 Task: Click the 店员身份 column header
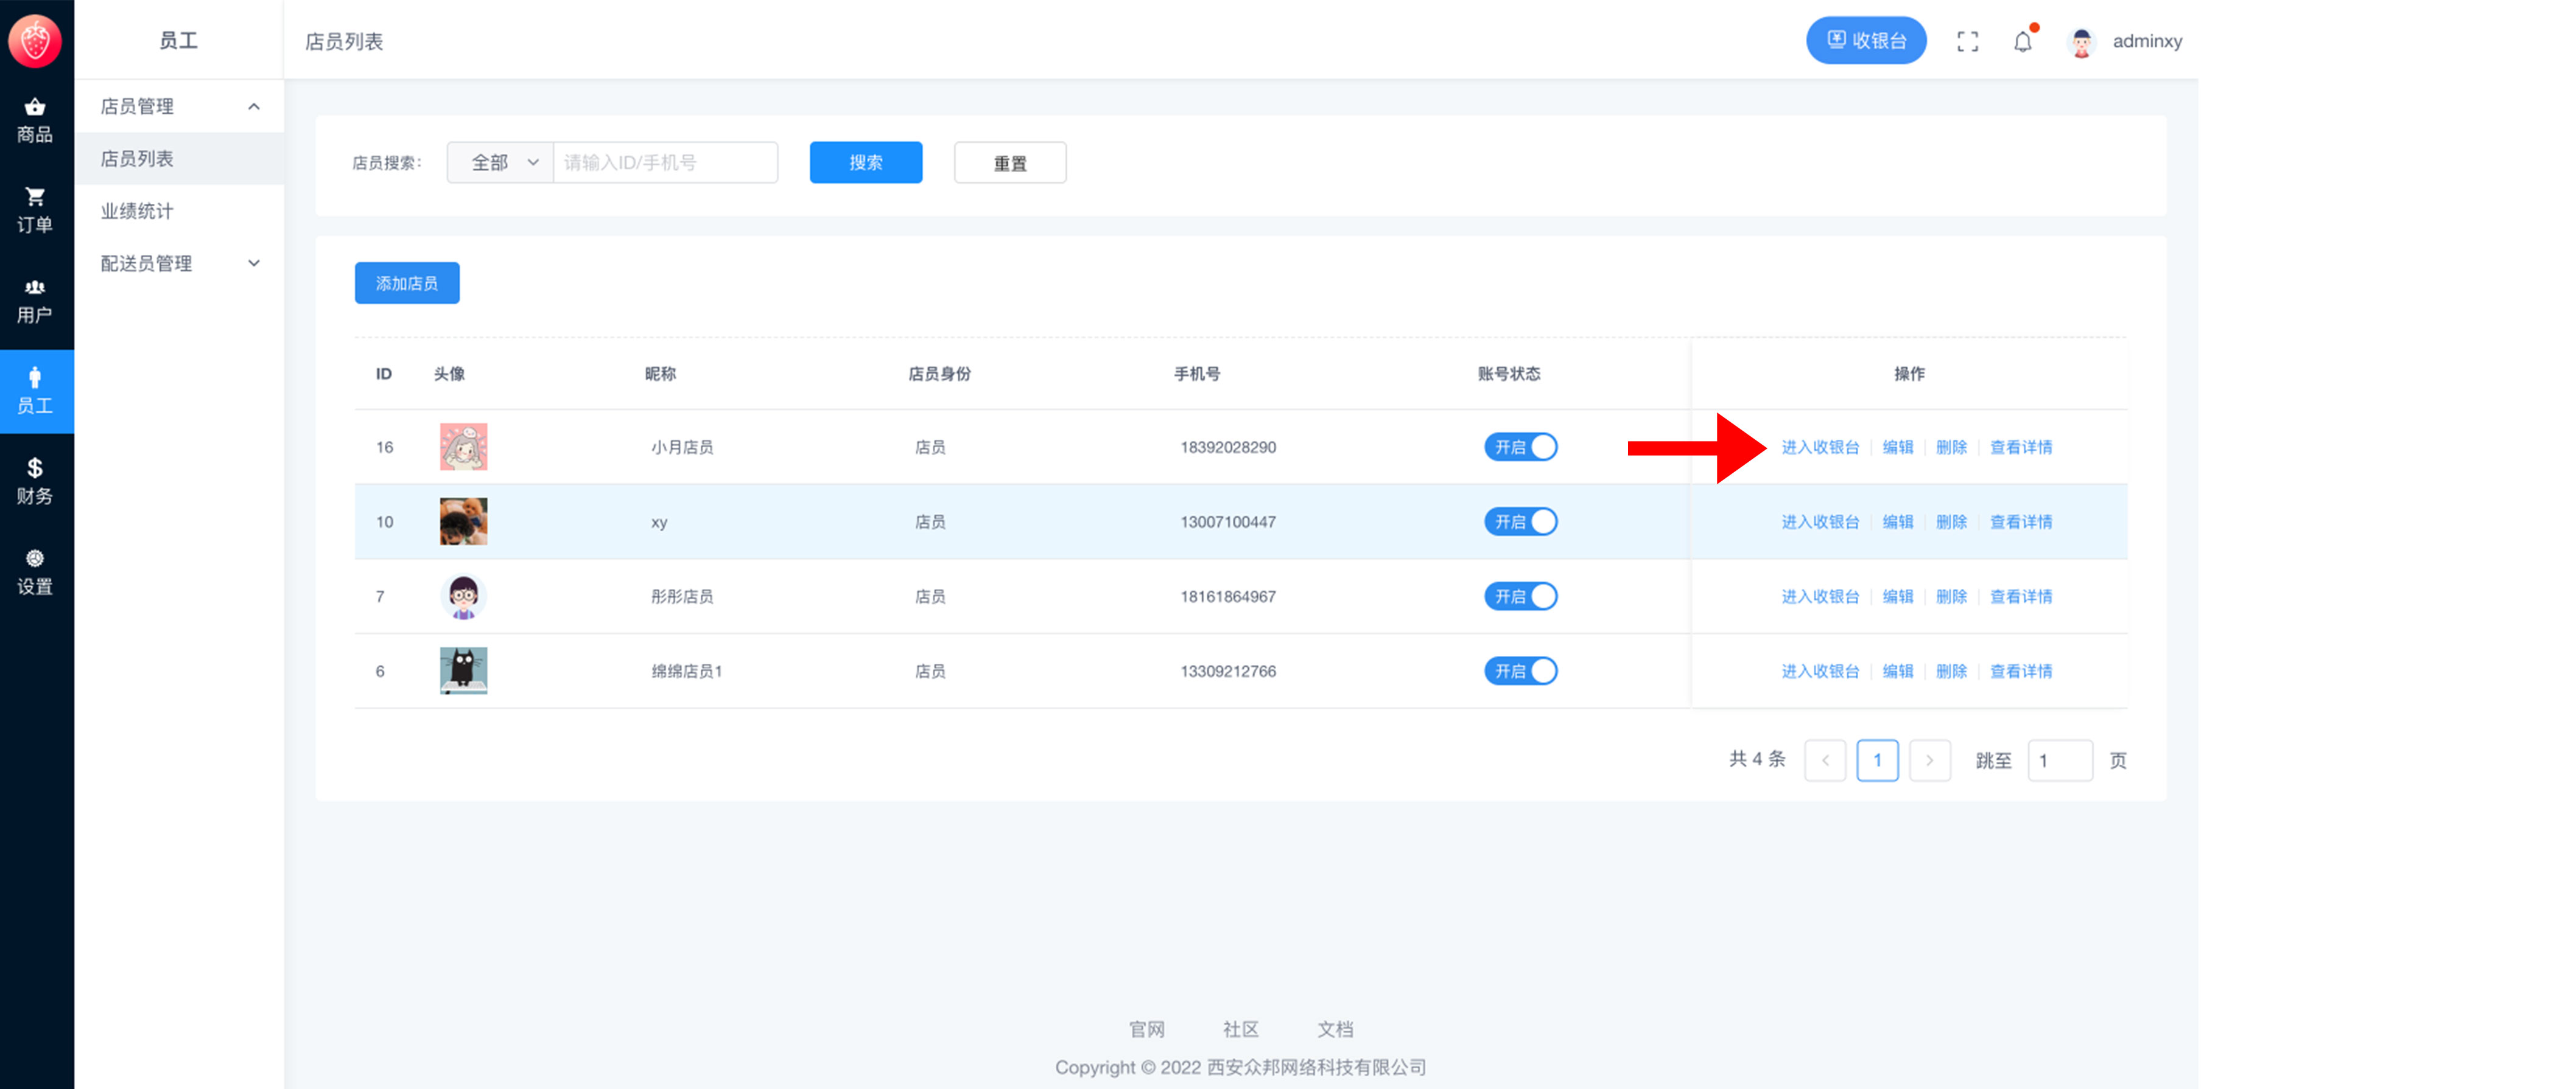tap(939, 374)
